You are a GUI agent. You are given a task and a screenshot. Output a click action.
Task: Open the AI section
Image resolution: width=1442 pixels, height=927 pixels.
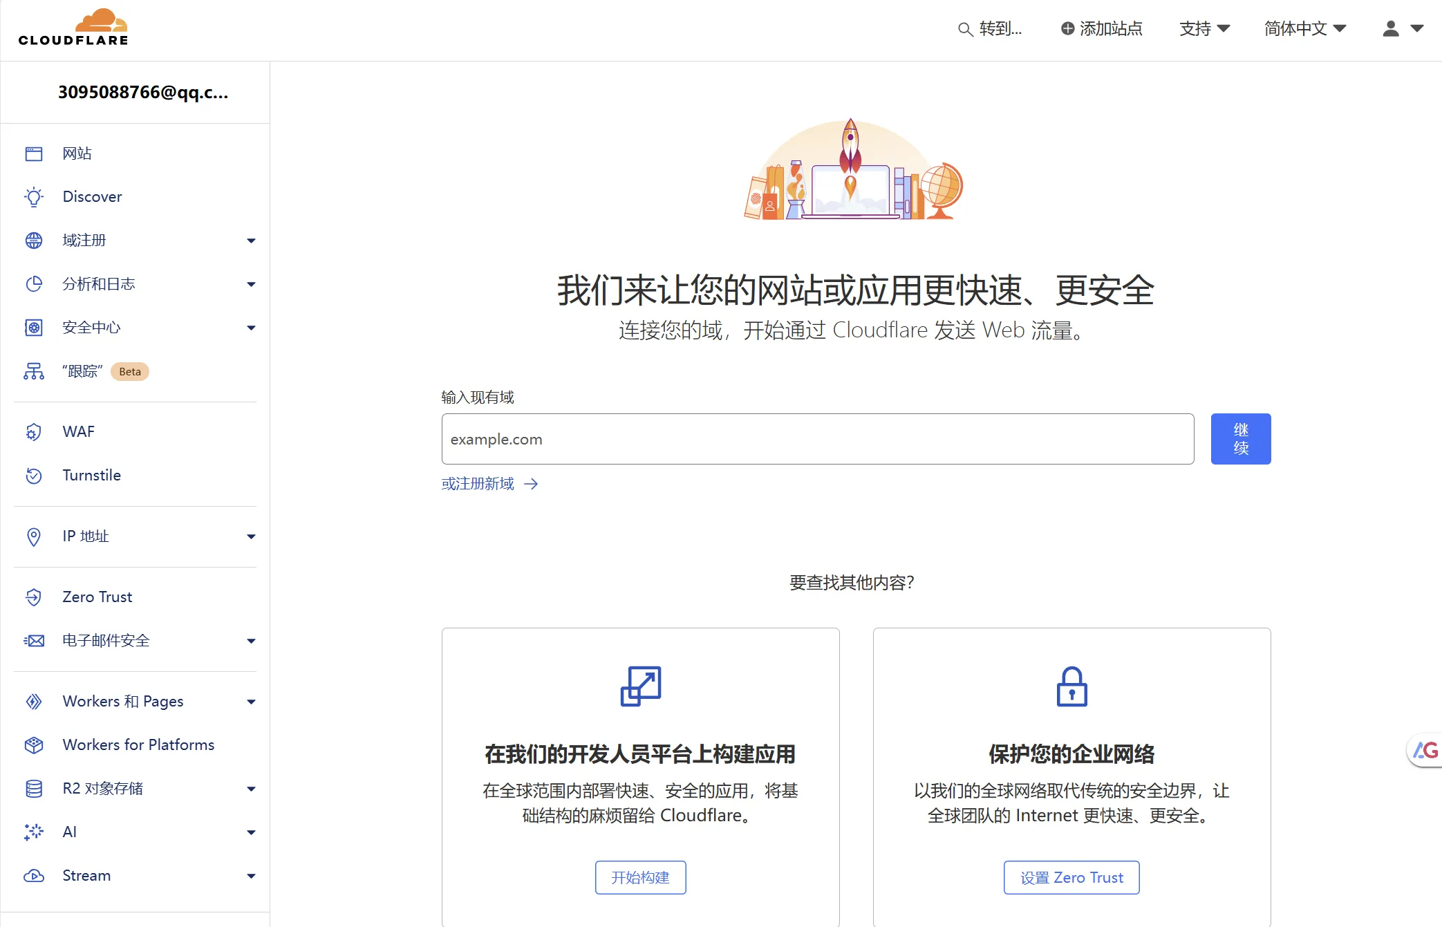click(x=69, y=832)
